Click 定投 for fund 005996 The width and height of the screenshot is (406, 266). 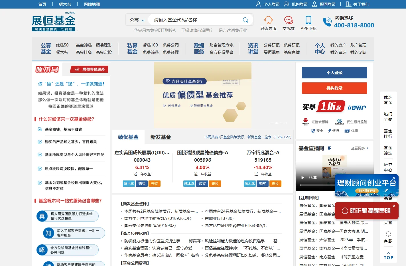tap(215, 184)
